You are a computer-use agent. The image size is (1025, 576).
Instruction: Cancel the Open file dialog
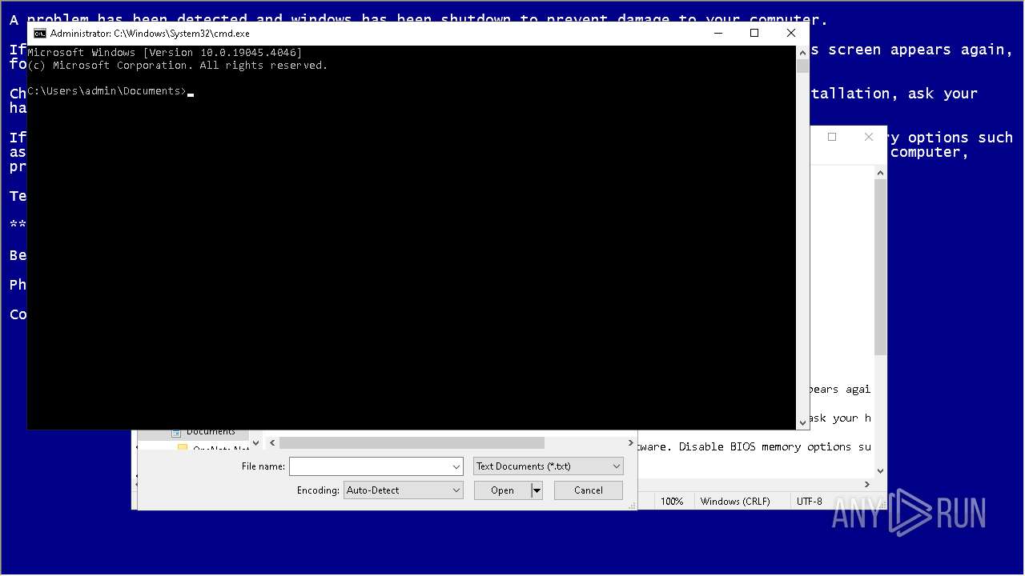tap(589, 490)
